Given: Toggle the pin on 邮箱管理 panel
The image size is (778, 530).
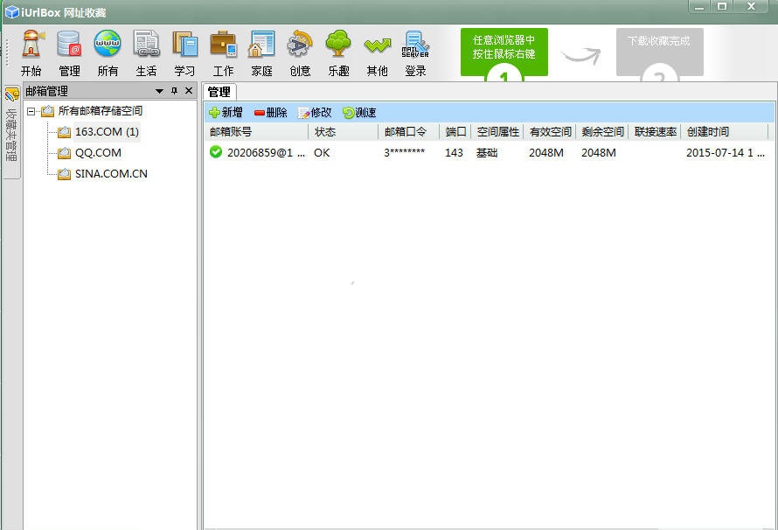Looking at the screenshot, I should (x=172, y=90).
